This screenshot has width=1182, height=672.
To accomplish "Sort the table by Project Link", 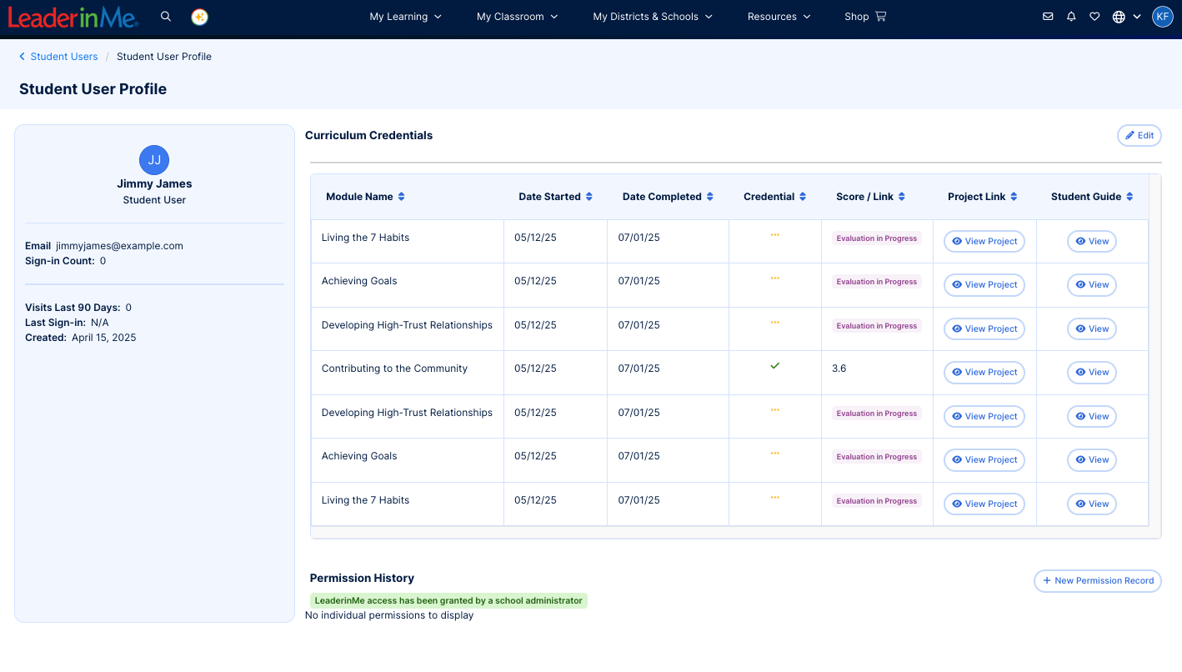I will 983,197.
